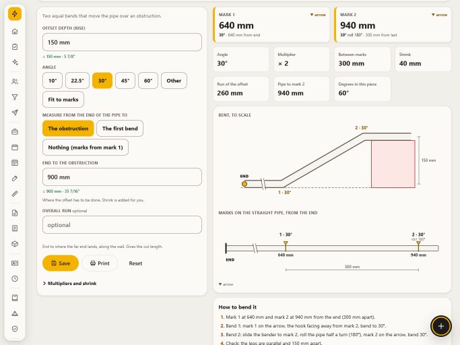Open the plain calendar sidebar icon
The width and height of the screenshot is (460, 345).
click(x=15, y=147)
